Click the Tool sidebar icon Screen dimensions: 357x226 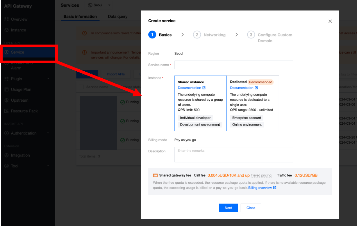point(7,166)
